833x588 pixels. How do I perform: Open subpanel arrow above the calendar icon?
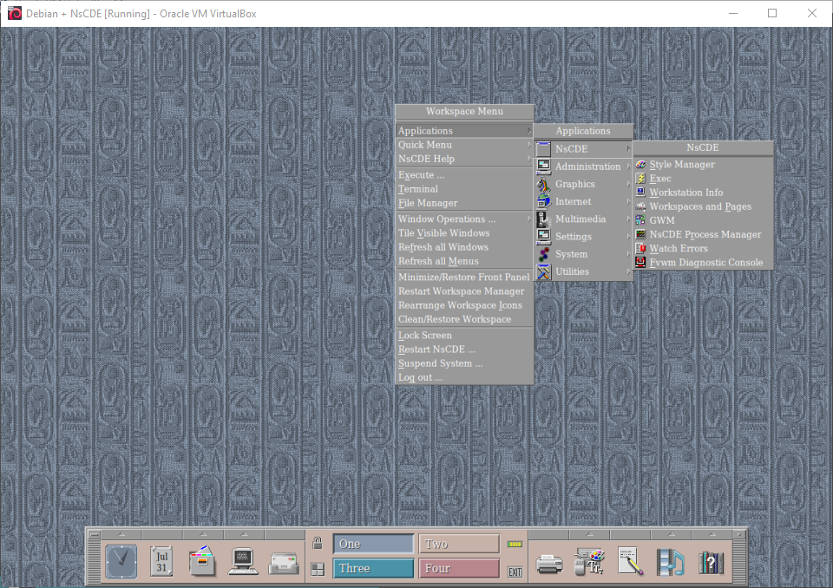click(162, 532)
